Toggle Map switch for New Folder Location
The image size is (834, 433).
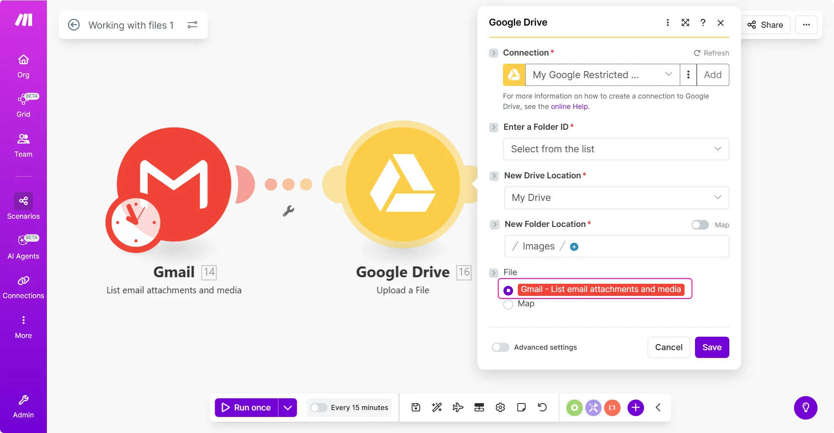(700, 225)
